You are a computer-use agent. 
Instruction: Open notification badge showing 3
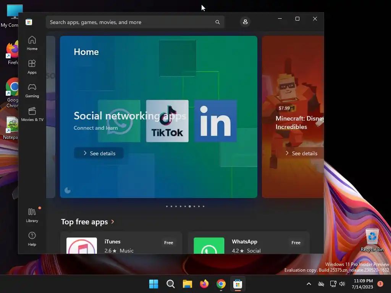[x=380, y=284]
